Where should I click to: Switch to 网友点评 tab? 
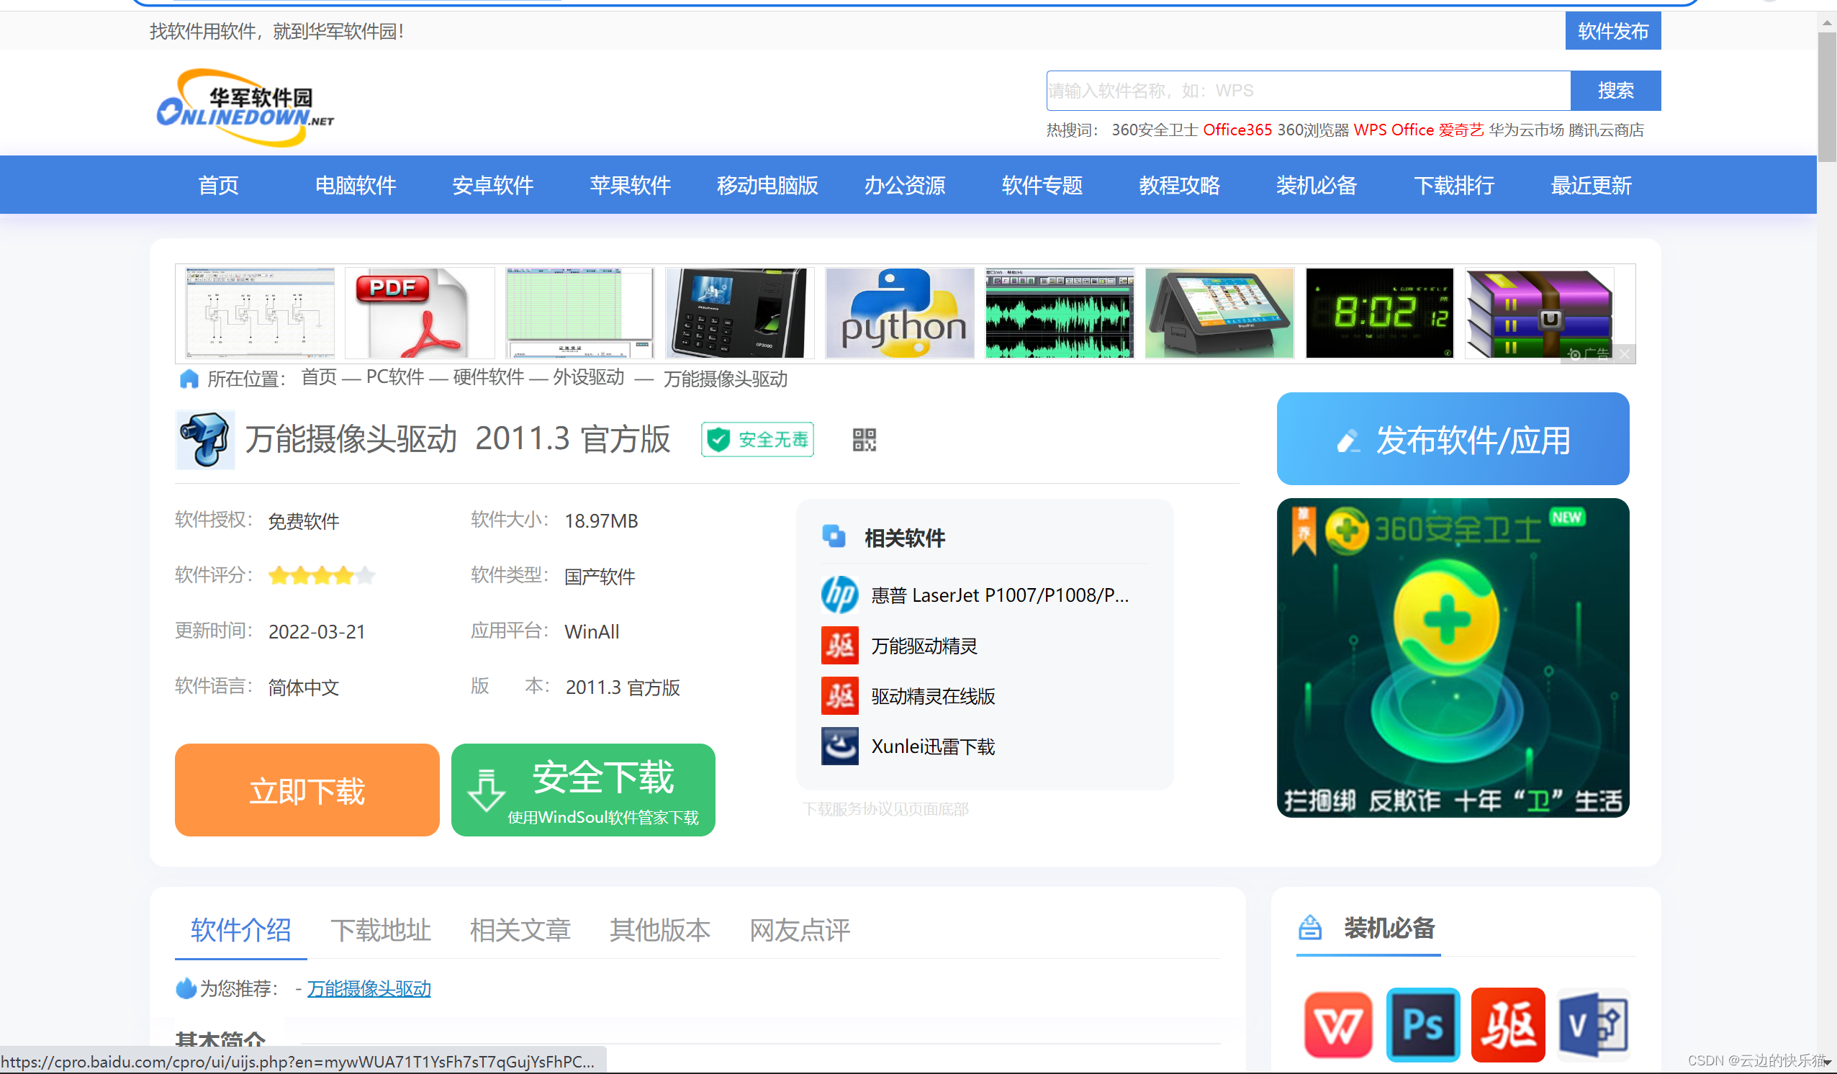[x=800, y=929]
